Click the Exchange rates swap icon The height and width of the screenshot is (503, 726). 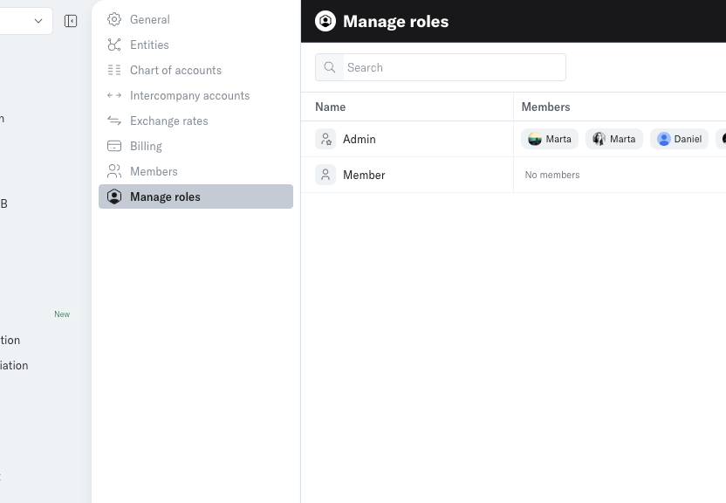pyautogui.click(x=114, y=121)
